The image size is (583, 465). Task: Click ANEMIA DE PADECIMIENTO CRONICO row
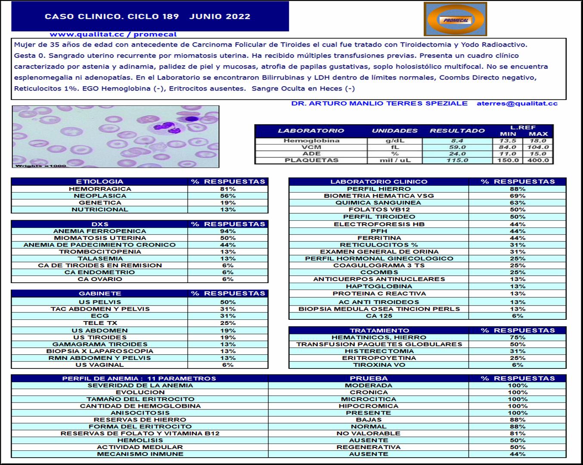tap(140, 245)
